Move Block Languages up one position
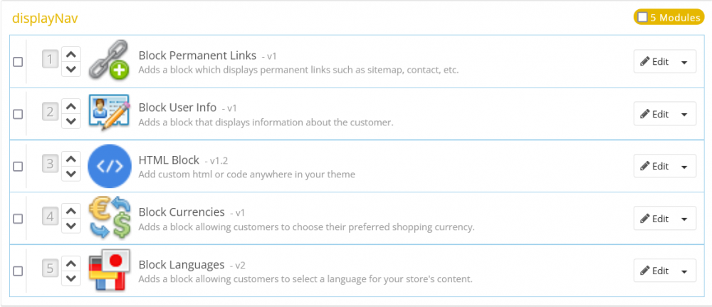The height and width of the screenshot is (307, 712). tap(70, 263)
